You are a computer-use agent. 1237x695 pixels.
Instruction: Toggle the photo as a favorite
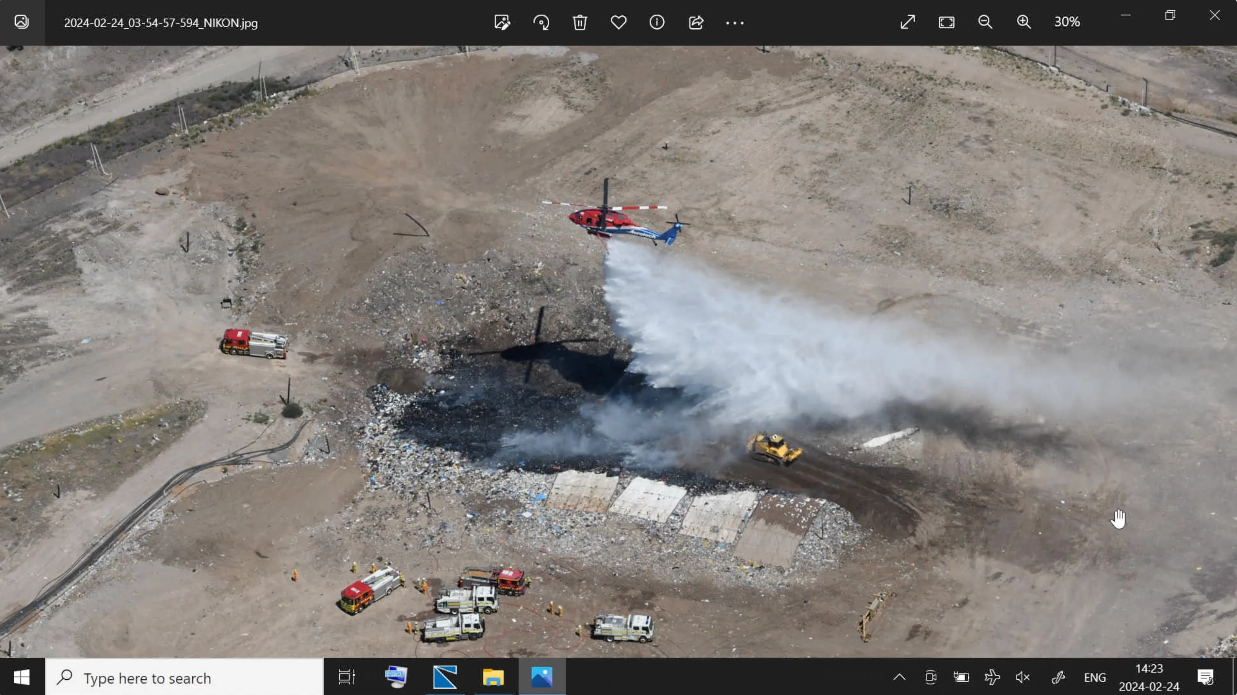coord(618,22)
